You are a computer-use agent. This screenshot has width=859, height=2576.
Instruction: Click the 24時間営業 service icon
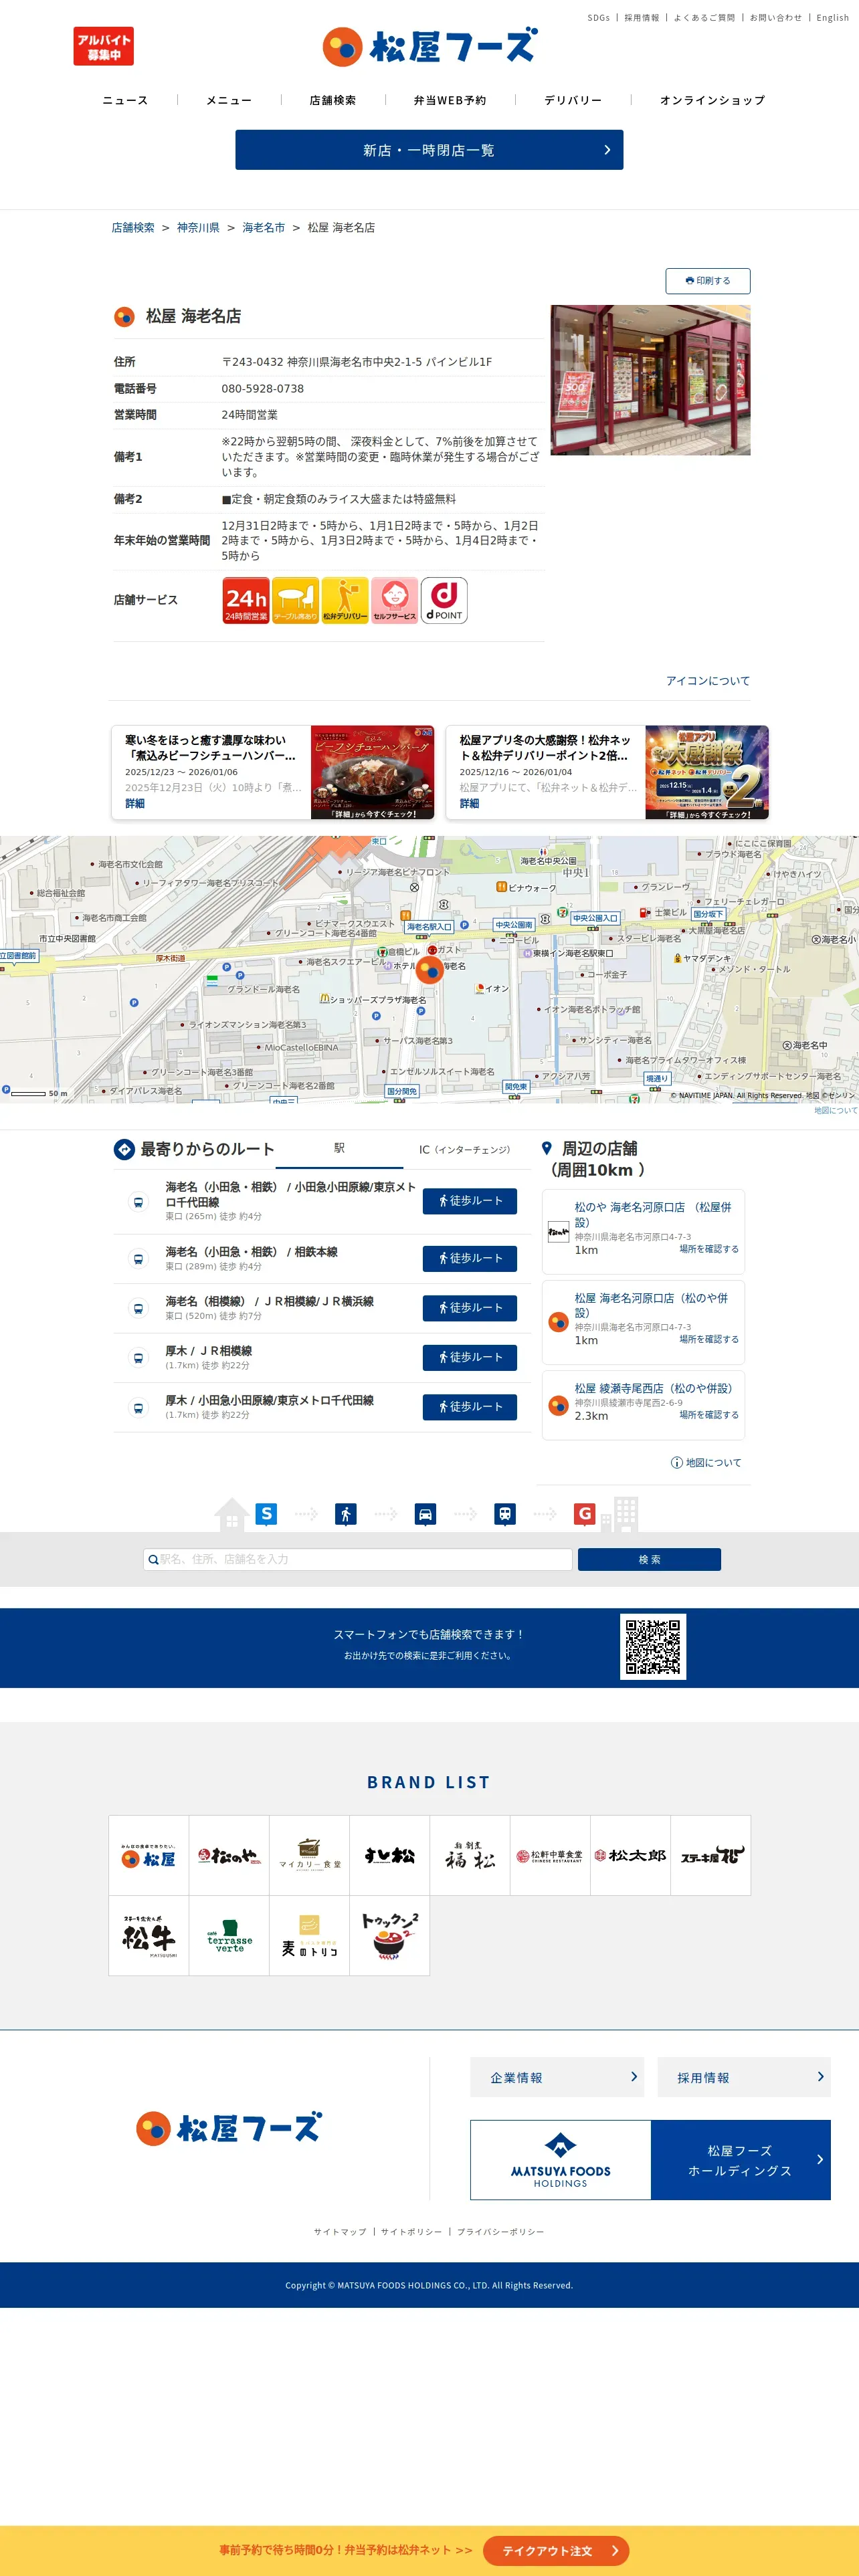(246, 600)
